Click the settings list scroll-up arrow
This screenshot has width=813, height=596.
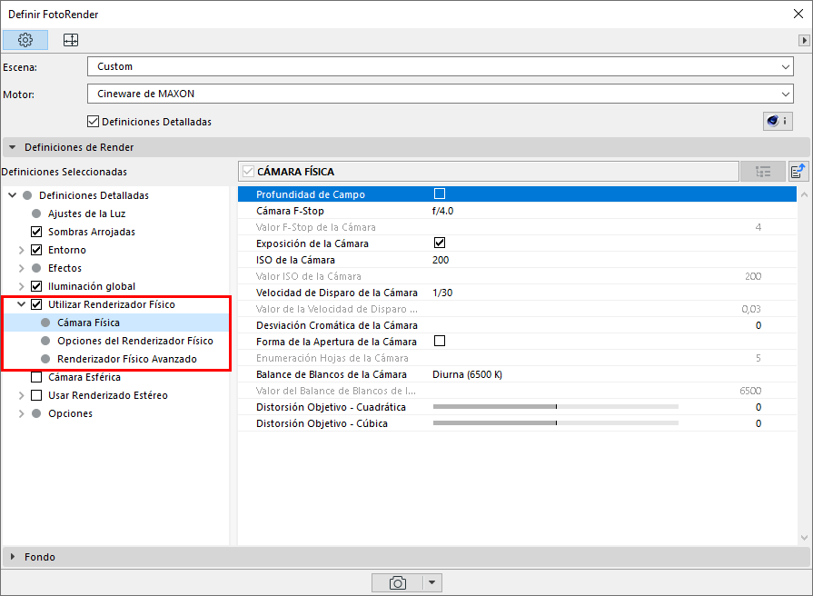pos(804,194)
